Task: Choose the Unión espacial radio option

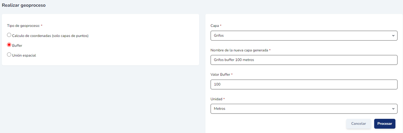Action: coord(9,54)
